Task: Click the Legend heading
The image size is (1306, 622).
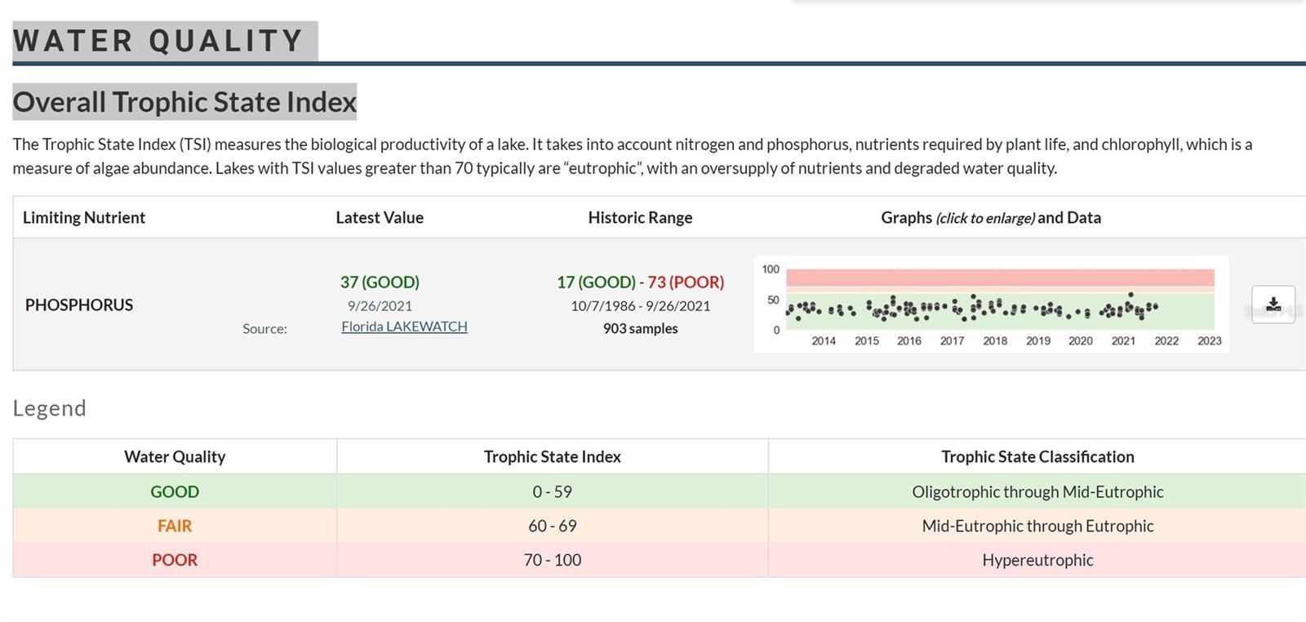Action: click(x=49, y=408)
